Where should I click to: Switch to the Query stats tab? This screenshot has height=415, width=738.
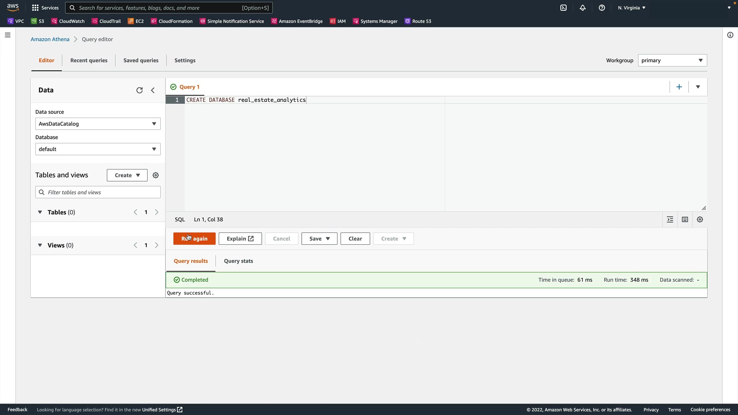click(x=238, y=261)
